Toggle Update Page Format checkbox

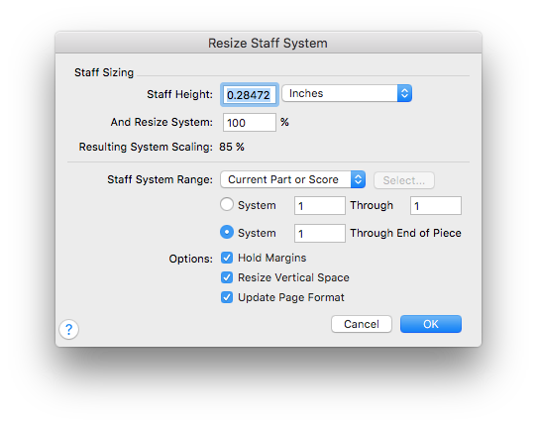[x=227, y=297]
